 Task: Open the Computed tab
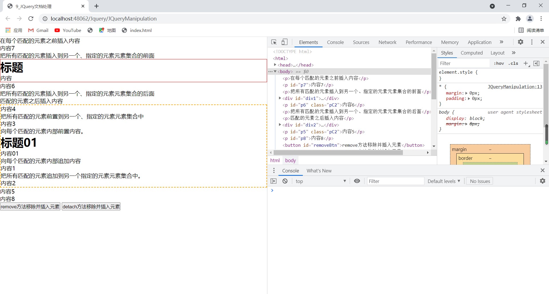coord(472,53)
